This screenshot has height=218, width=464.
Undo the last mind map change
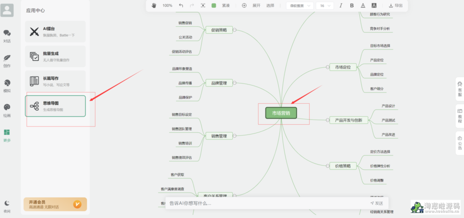[181, 5]
